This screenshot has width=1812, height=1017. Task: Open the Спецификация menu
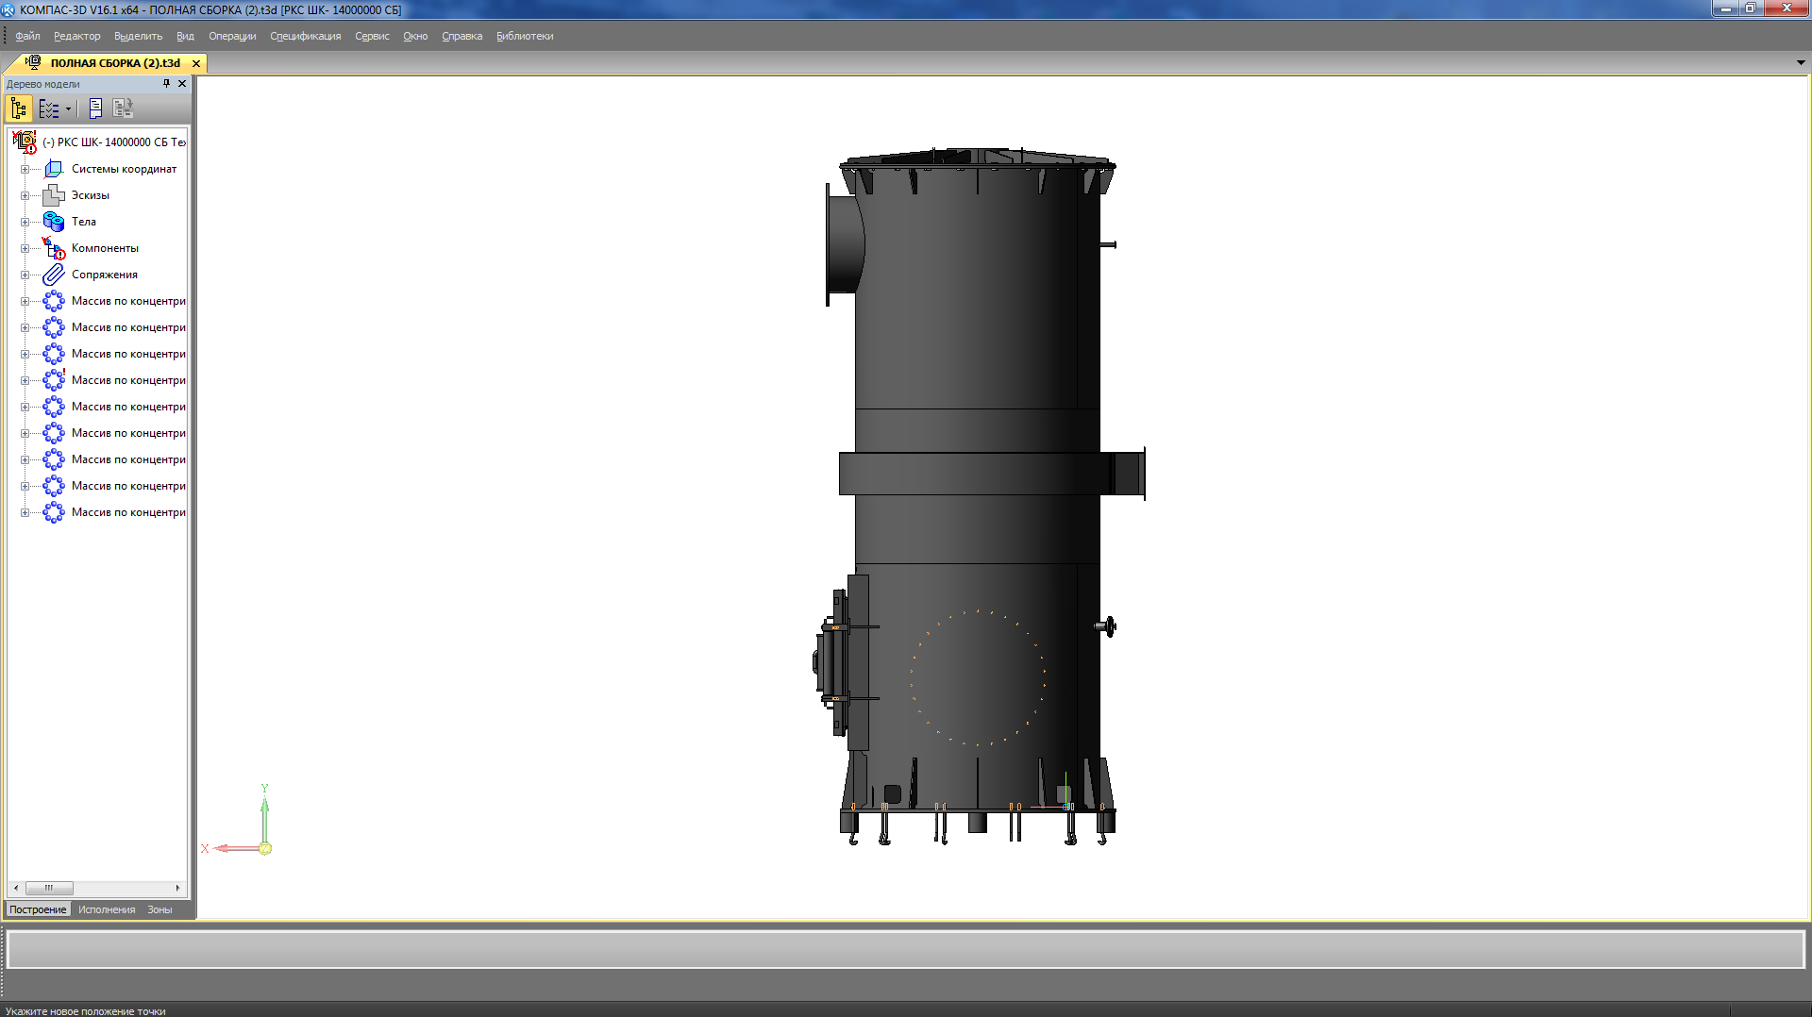[x=305, y=36]
